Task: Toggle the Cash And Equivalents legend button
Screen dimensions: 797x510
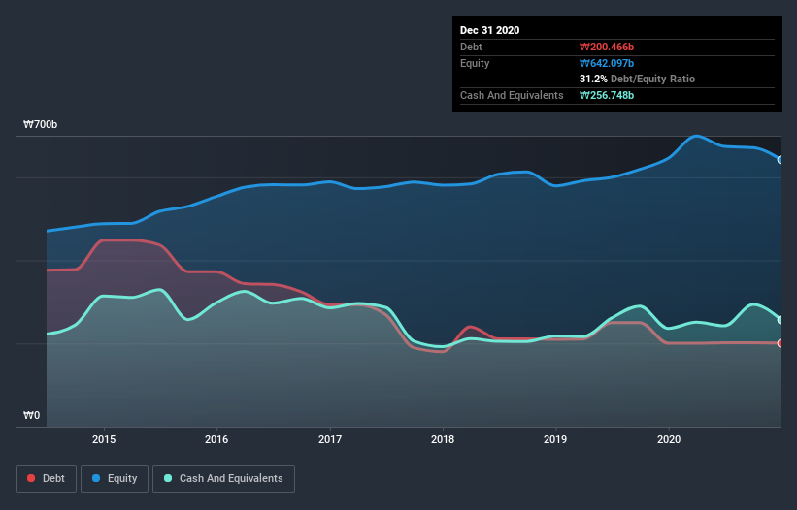Action: tap(223, 479)
